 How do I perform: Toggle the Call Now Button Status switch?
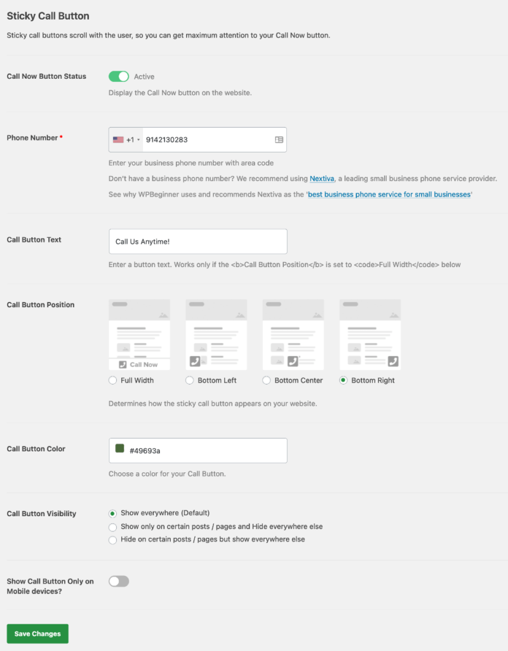point(119,76)
